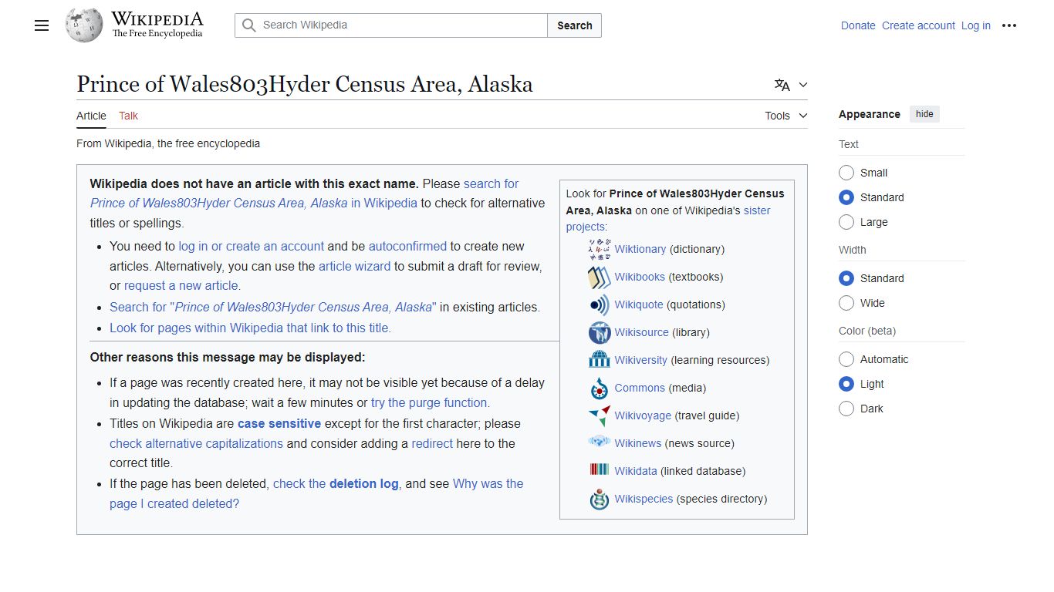The width and height of the screenshot is (1054, 592).
Task: Open Create account link in header
Action: point(918,25)
